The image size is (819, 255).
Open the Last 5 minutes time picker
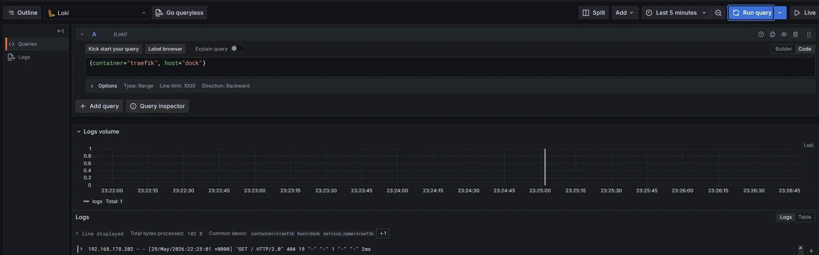676,13
